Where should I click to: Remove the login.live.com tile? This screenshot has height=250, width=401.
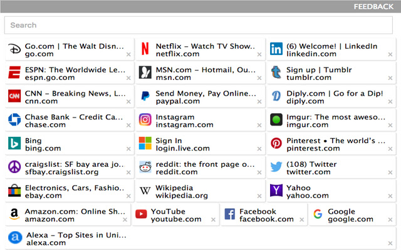(259, 149)
